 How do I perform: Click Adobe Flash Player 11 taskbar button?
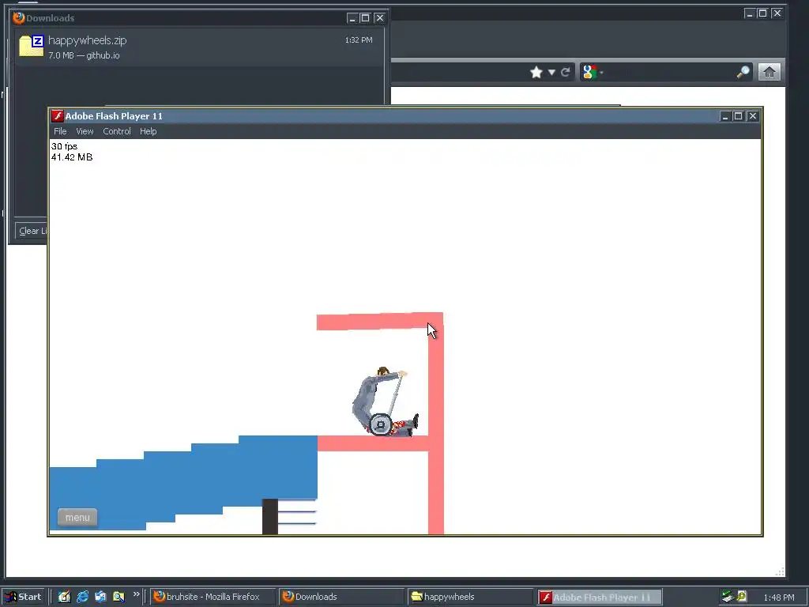[x=599, y=598]
